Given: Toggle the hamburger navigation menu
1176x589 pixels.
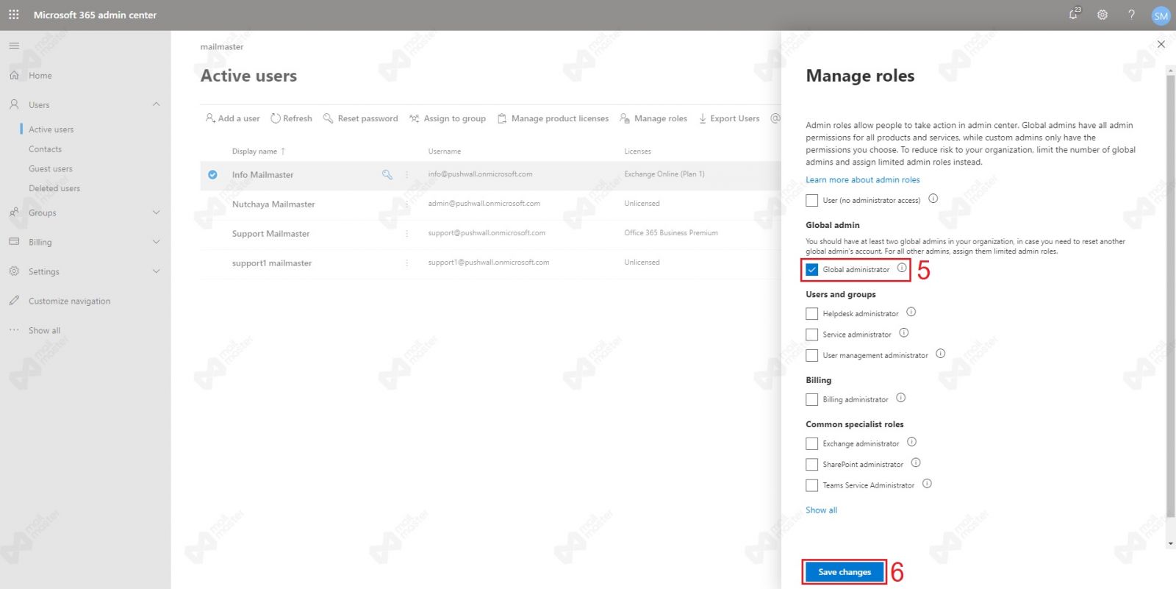Looking at the screenshot, I should point(14,46).
